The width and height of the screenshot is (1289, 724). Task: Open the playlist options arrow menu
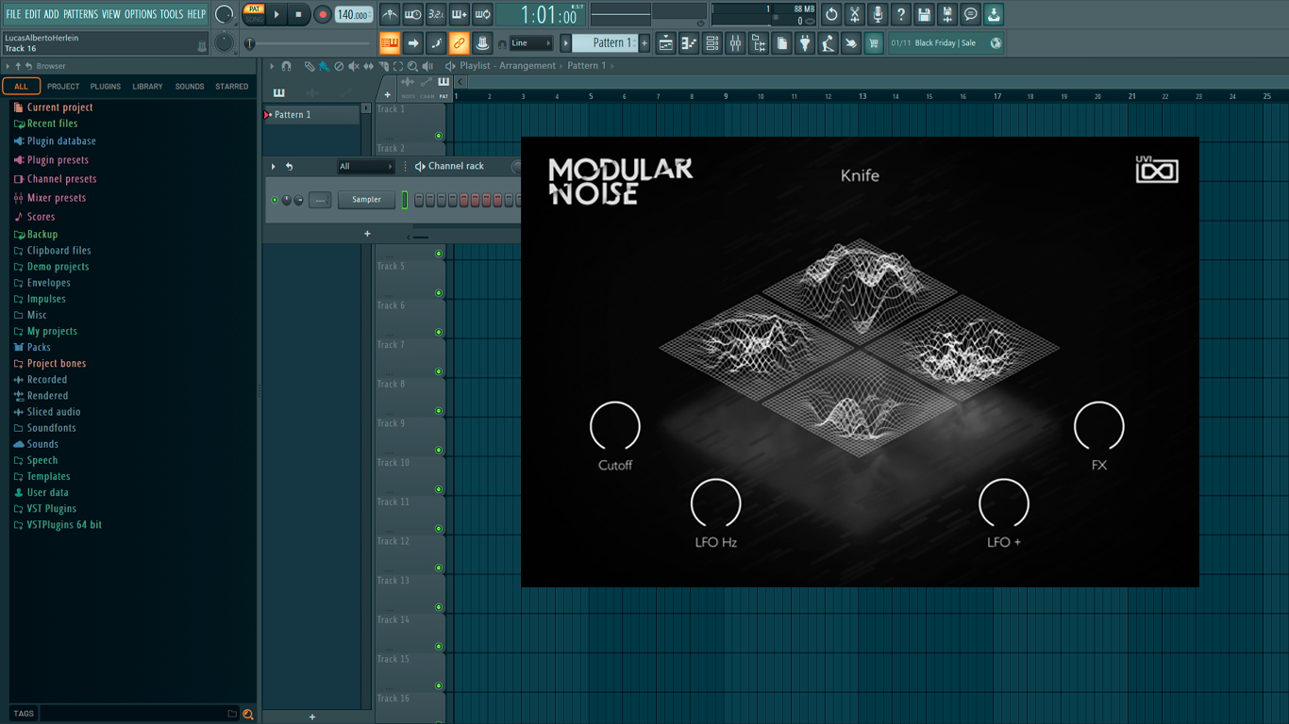click(272, 66)
